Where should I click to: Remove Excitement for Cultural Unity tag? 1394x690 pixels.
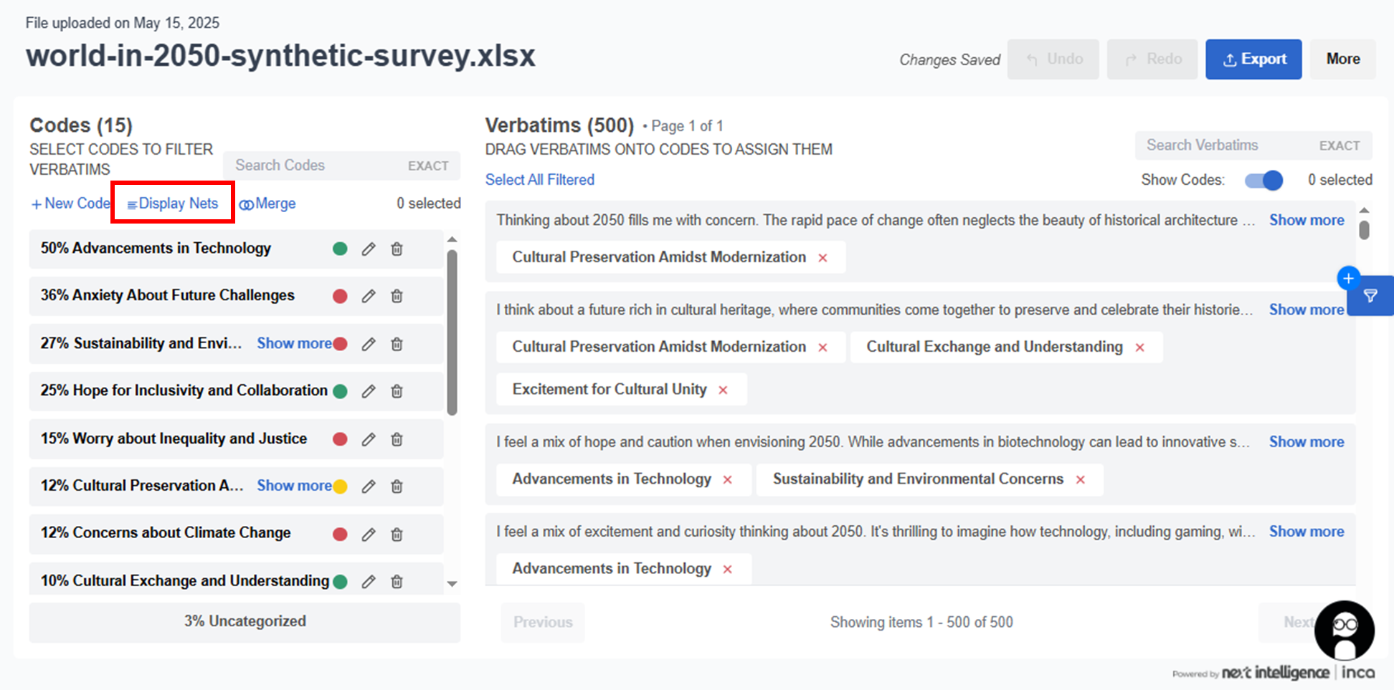click(723, 390)
